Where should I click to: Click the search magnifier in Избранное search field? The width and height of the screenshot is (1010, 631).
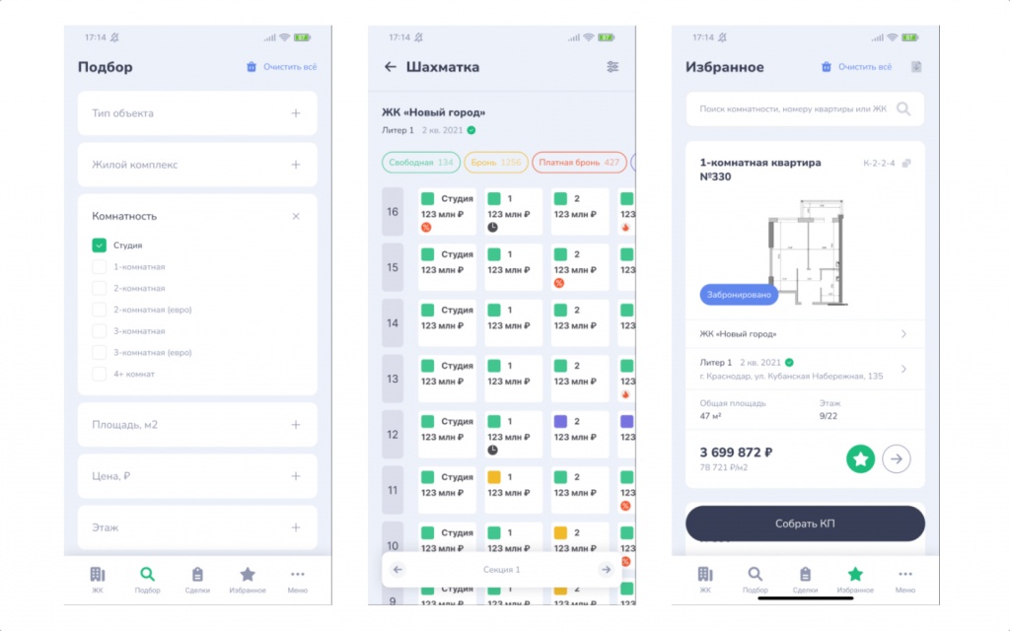[x=903, y=108]
